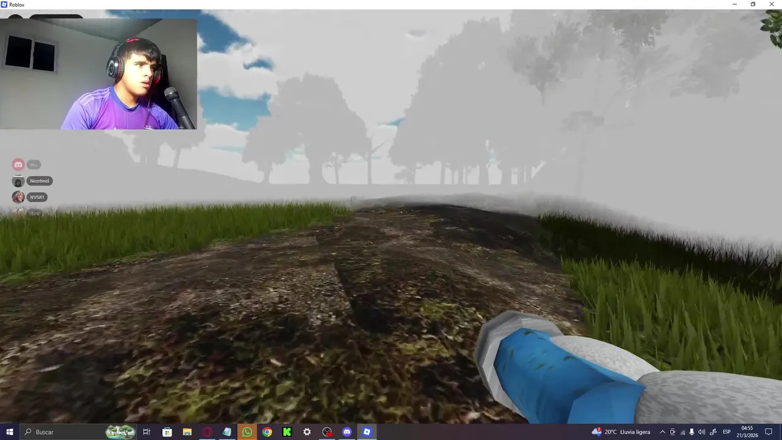Click the streamer webcam overlay
This screenshot has width=782, height=440.
click(98, 74)
